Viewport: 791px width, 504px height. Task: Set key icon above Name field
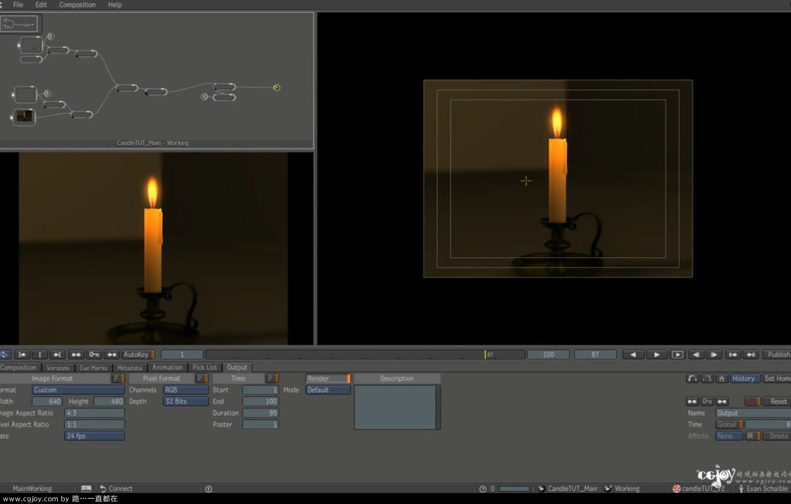(x=707, y=401)
